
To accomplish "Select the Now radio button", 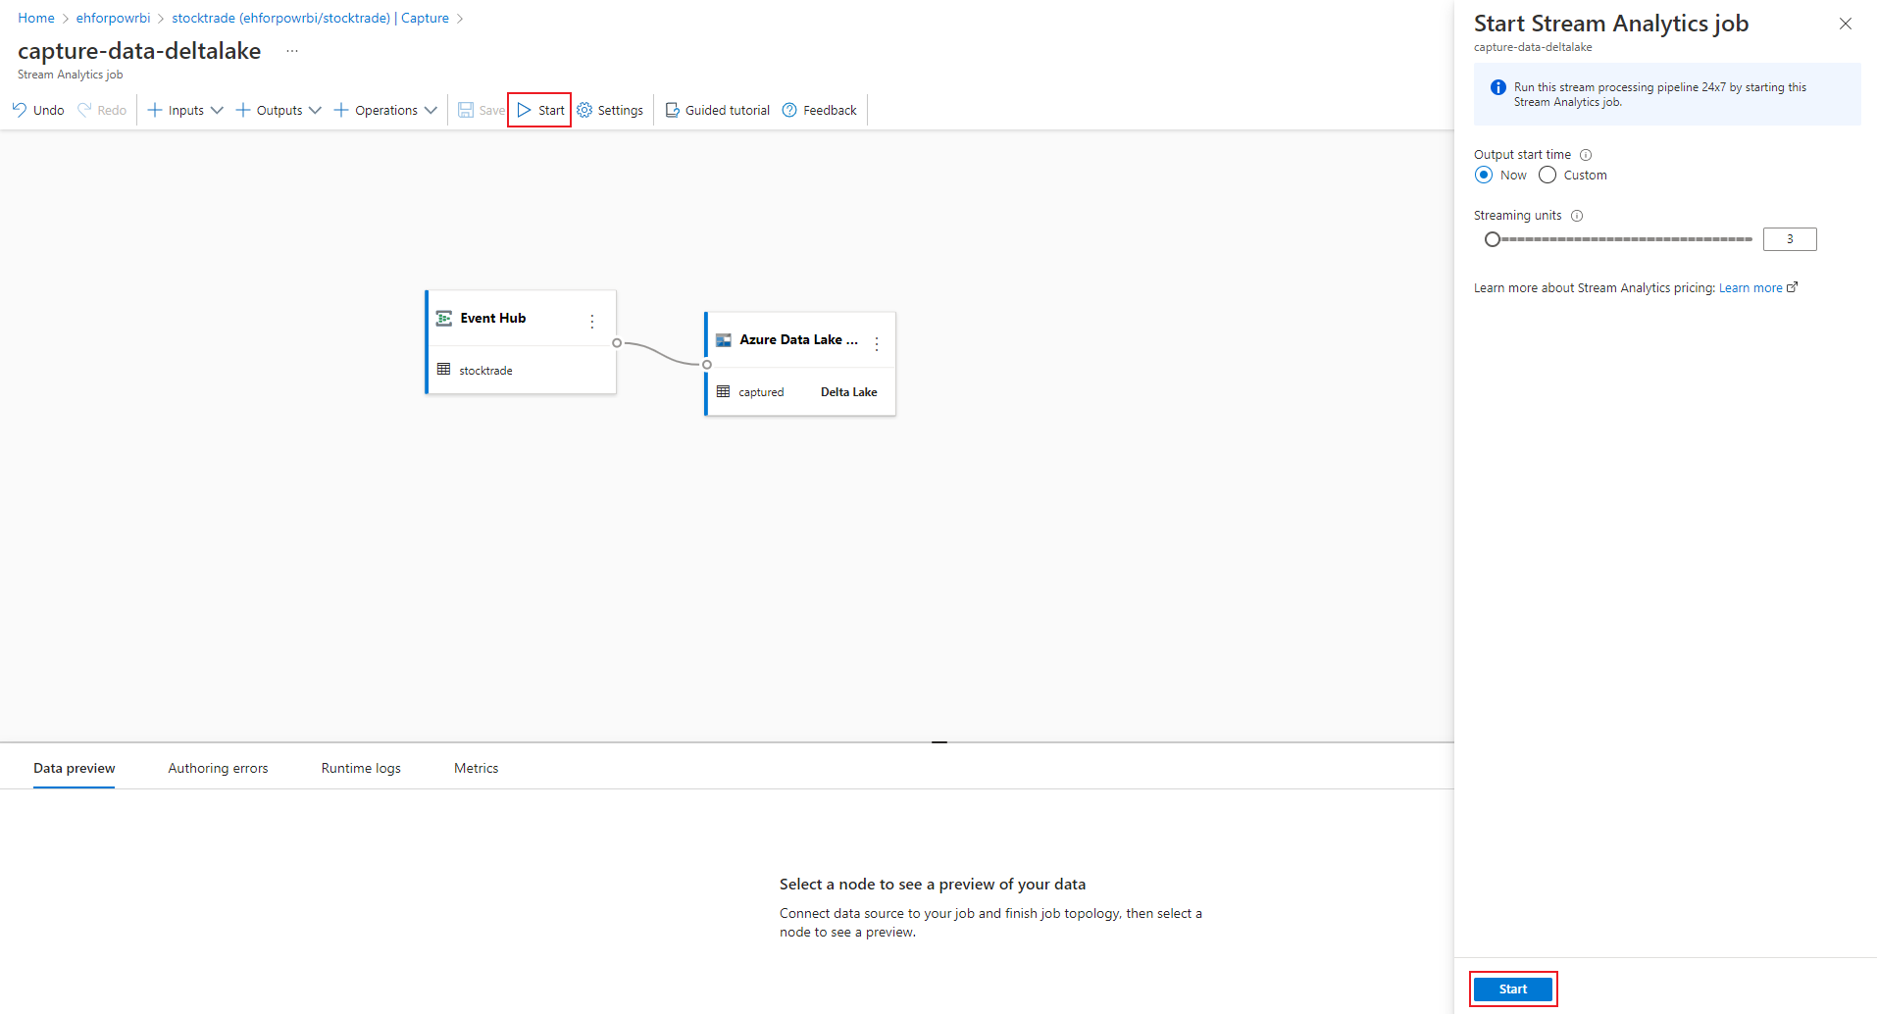I will (x=1484, y=175).
